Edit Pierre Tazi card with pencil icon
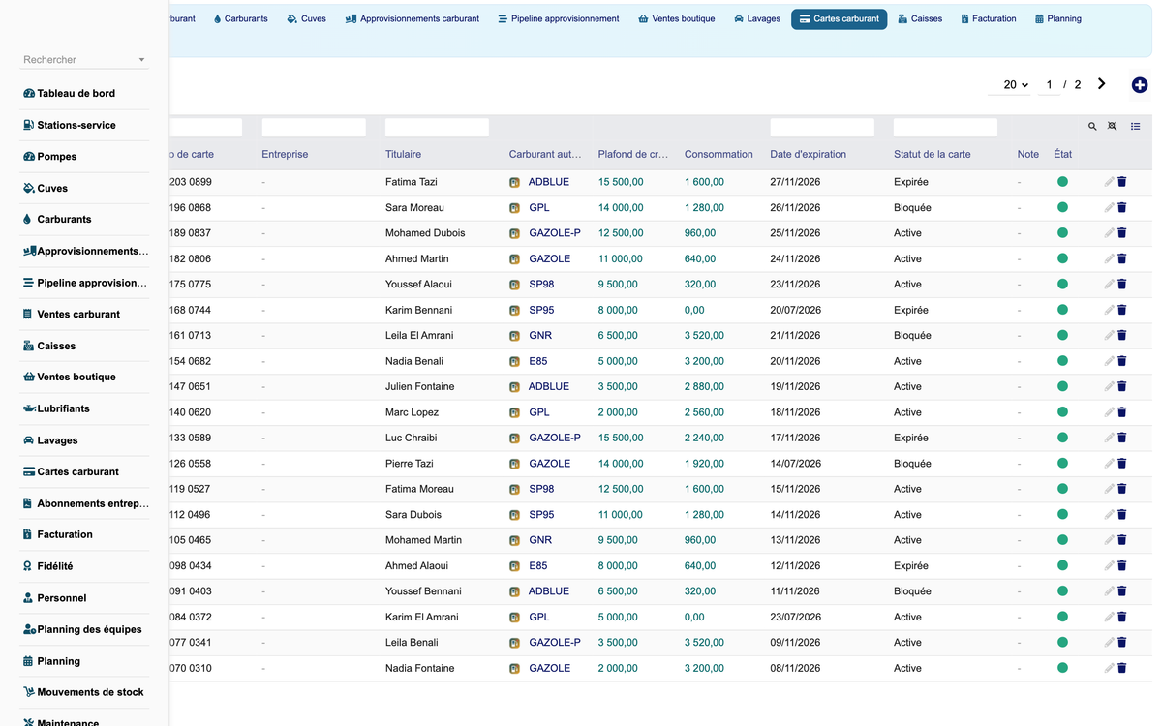This screenshot has height=726, width=1162. coord(1109,464)
